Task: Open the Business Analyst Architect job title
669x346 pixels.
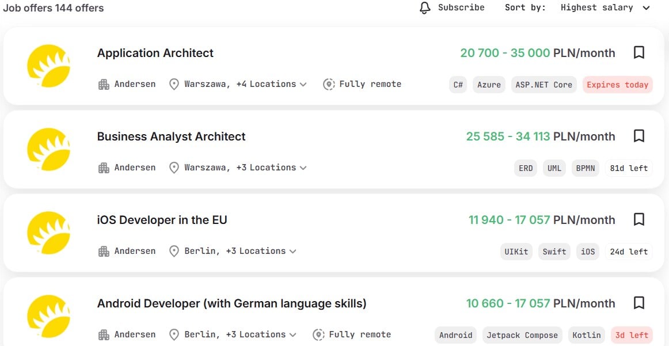Action: pyautogui.click(x=172, y=136)
